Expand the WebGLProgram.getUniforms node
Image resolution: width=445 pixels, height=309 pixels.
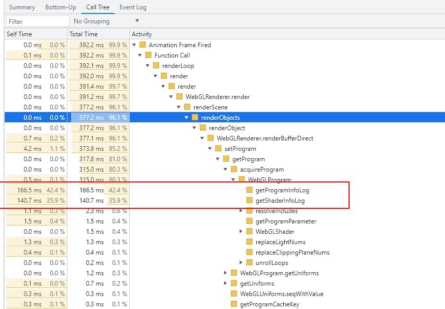coord(226,273)
